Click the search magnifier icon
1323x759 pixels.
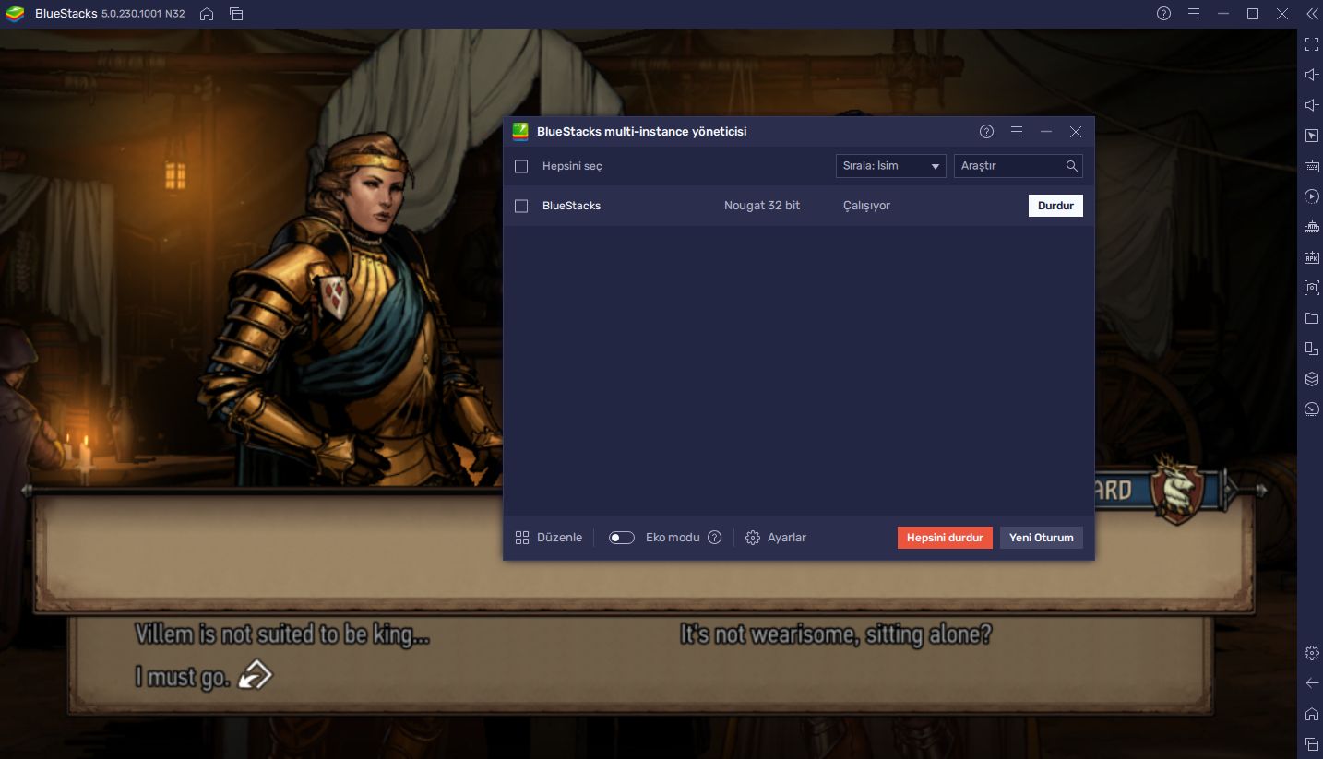(x=1071, y=166)
